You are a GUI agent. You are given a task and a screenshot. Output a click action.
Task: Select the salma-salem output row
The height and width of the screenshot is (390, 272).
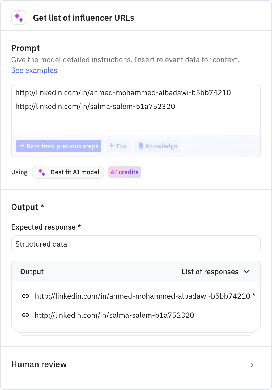click(x=114, y=315)
